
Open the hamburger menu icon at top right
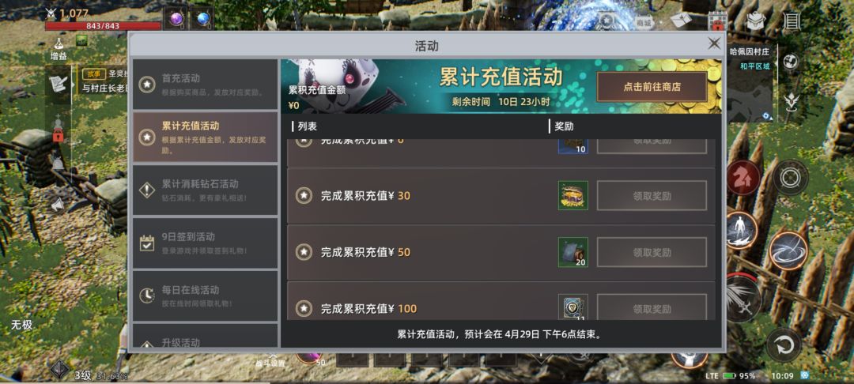791,21
